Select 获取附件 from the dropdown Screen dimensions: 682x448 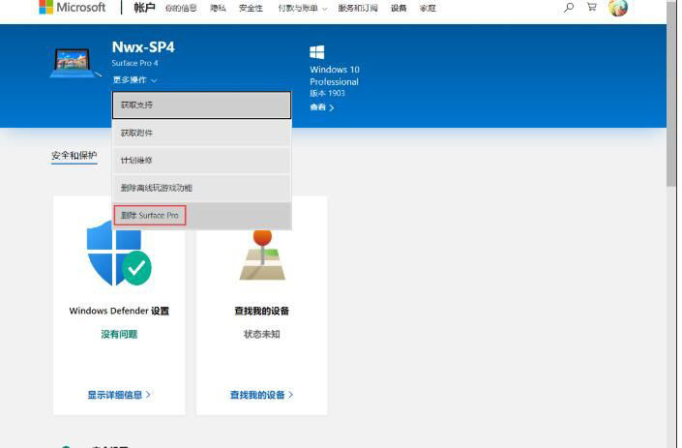(202, 133)
